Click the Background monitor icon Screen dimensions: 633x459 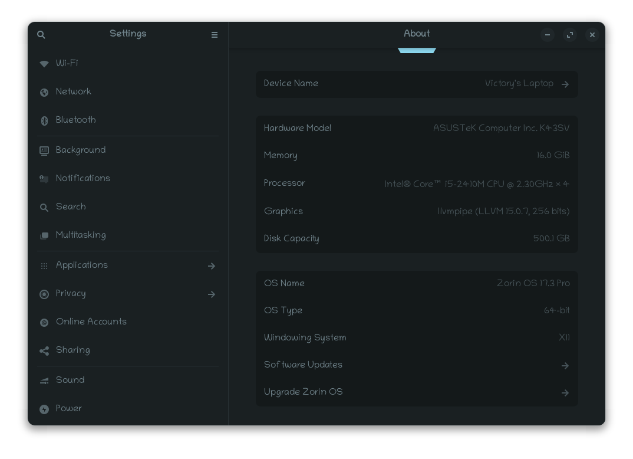coord(44,150)
